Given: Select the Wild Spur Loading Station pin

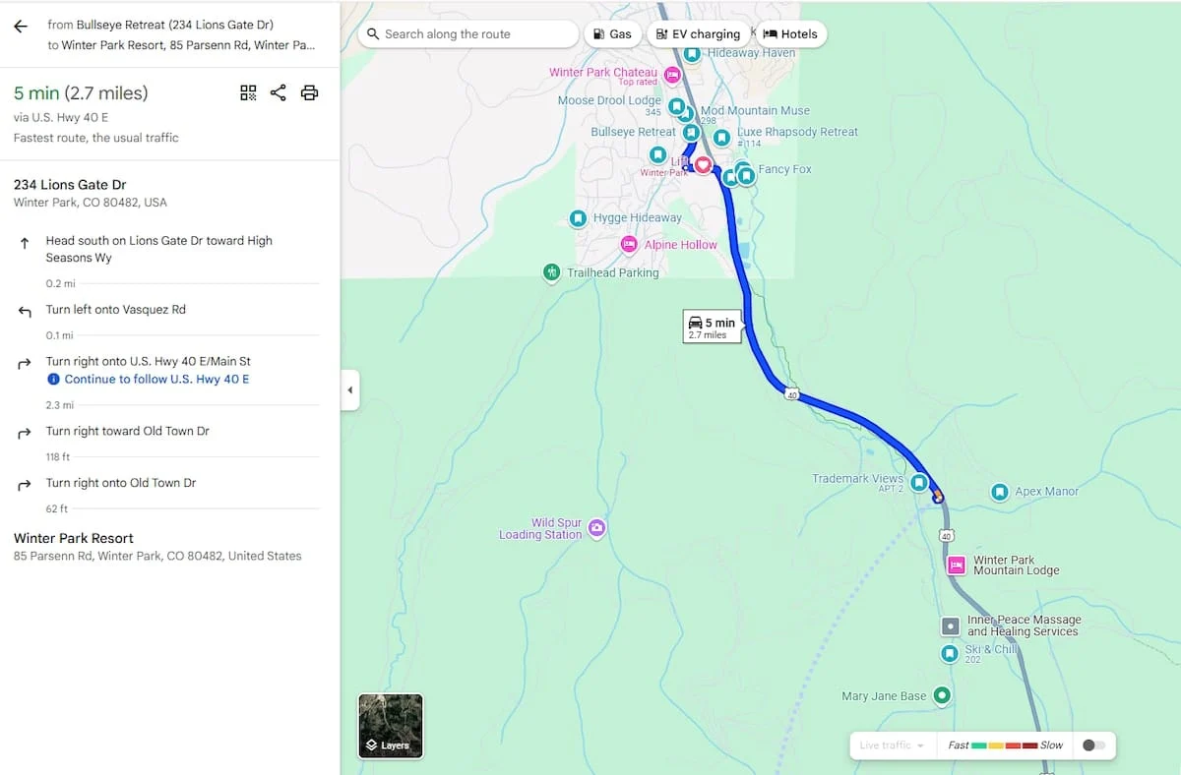Looking at the screenshot, I should point(596,528).
